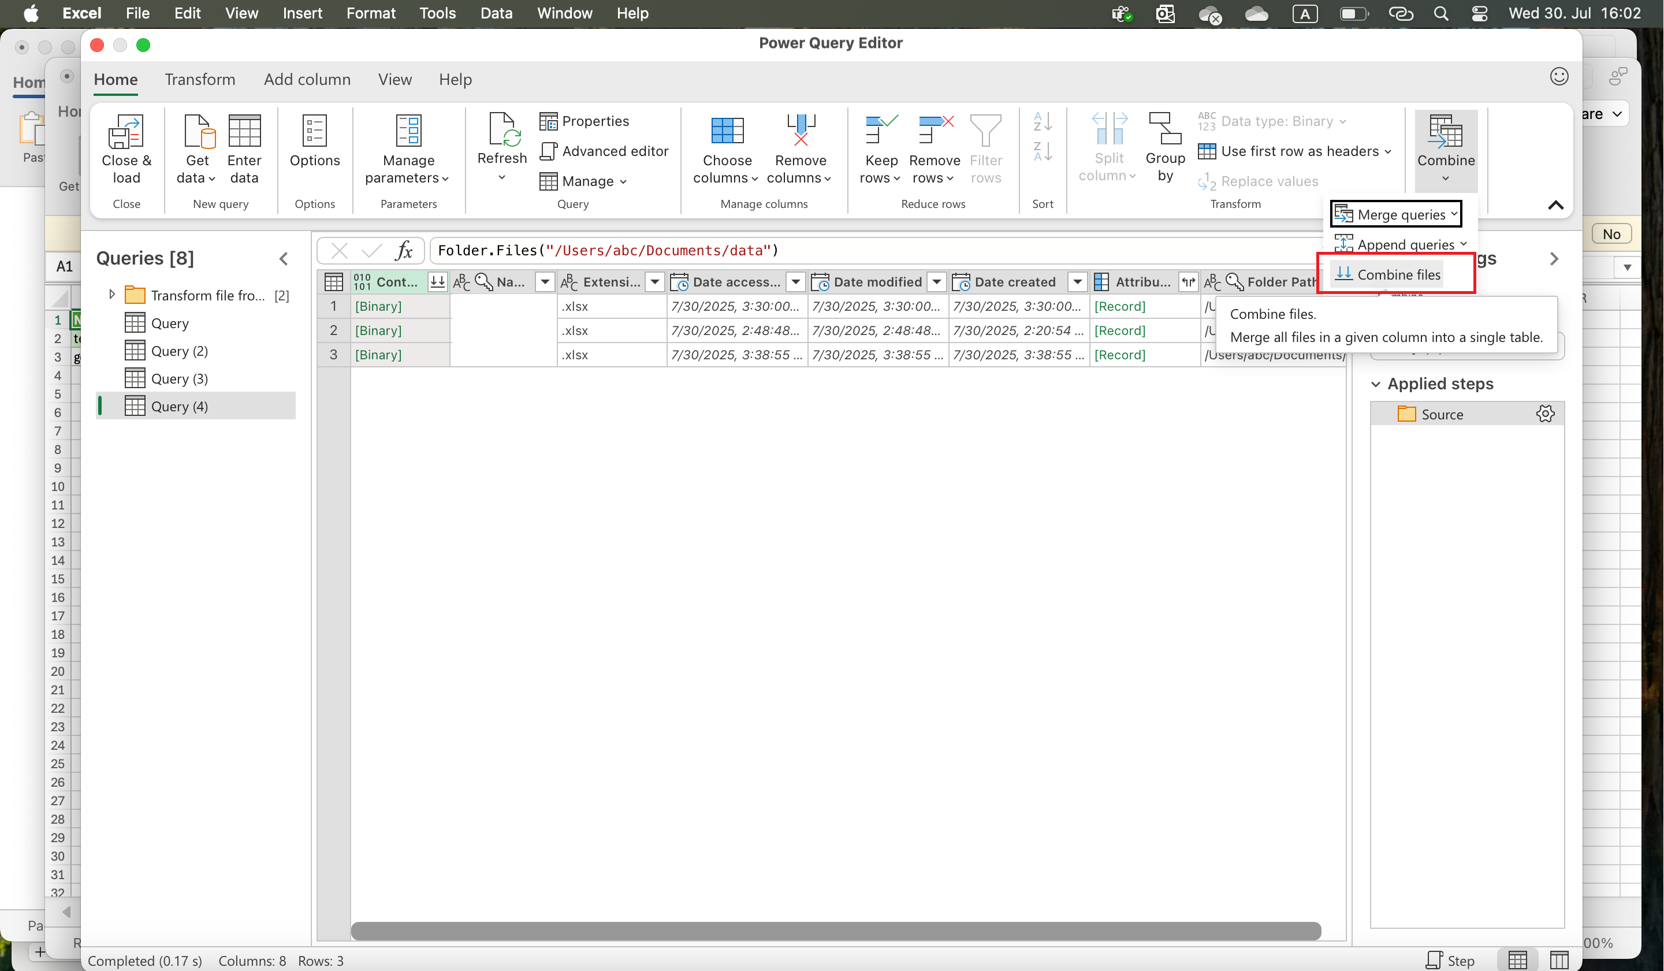Viewport: 1664px width, 971px height.
Task: Collapse the Query settings pane arrow
Action: click(x=1554, y=259)
